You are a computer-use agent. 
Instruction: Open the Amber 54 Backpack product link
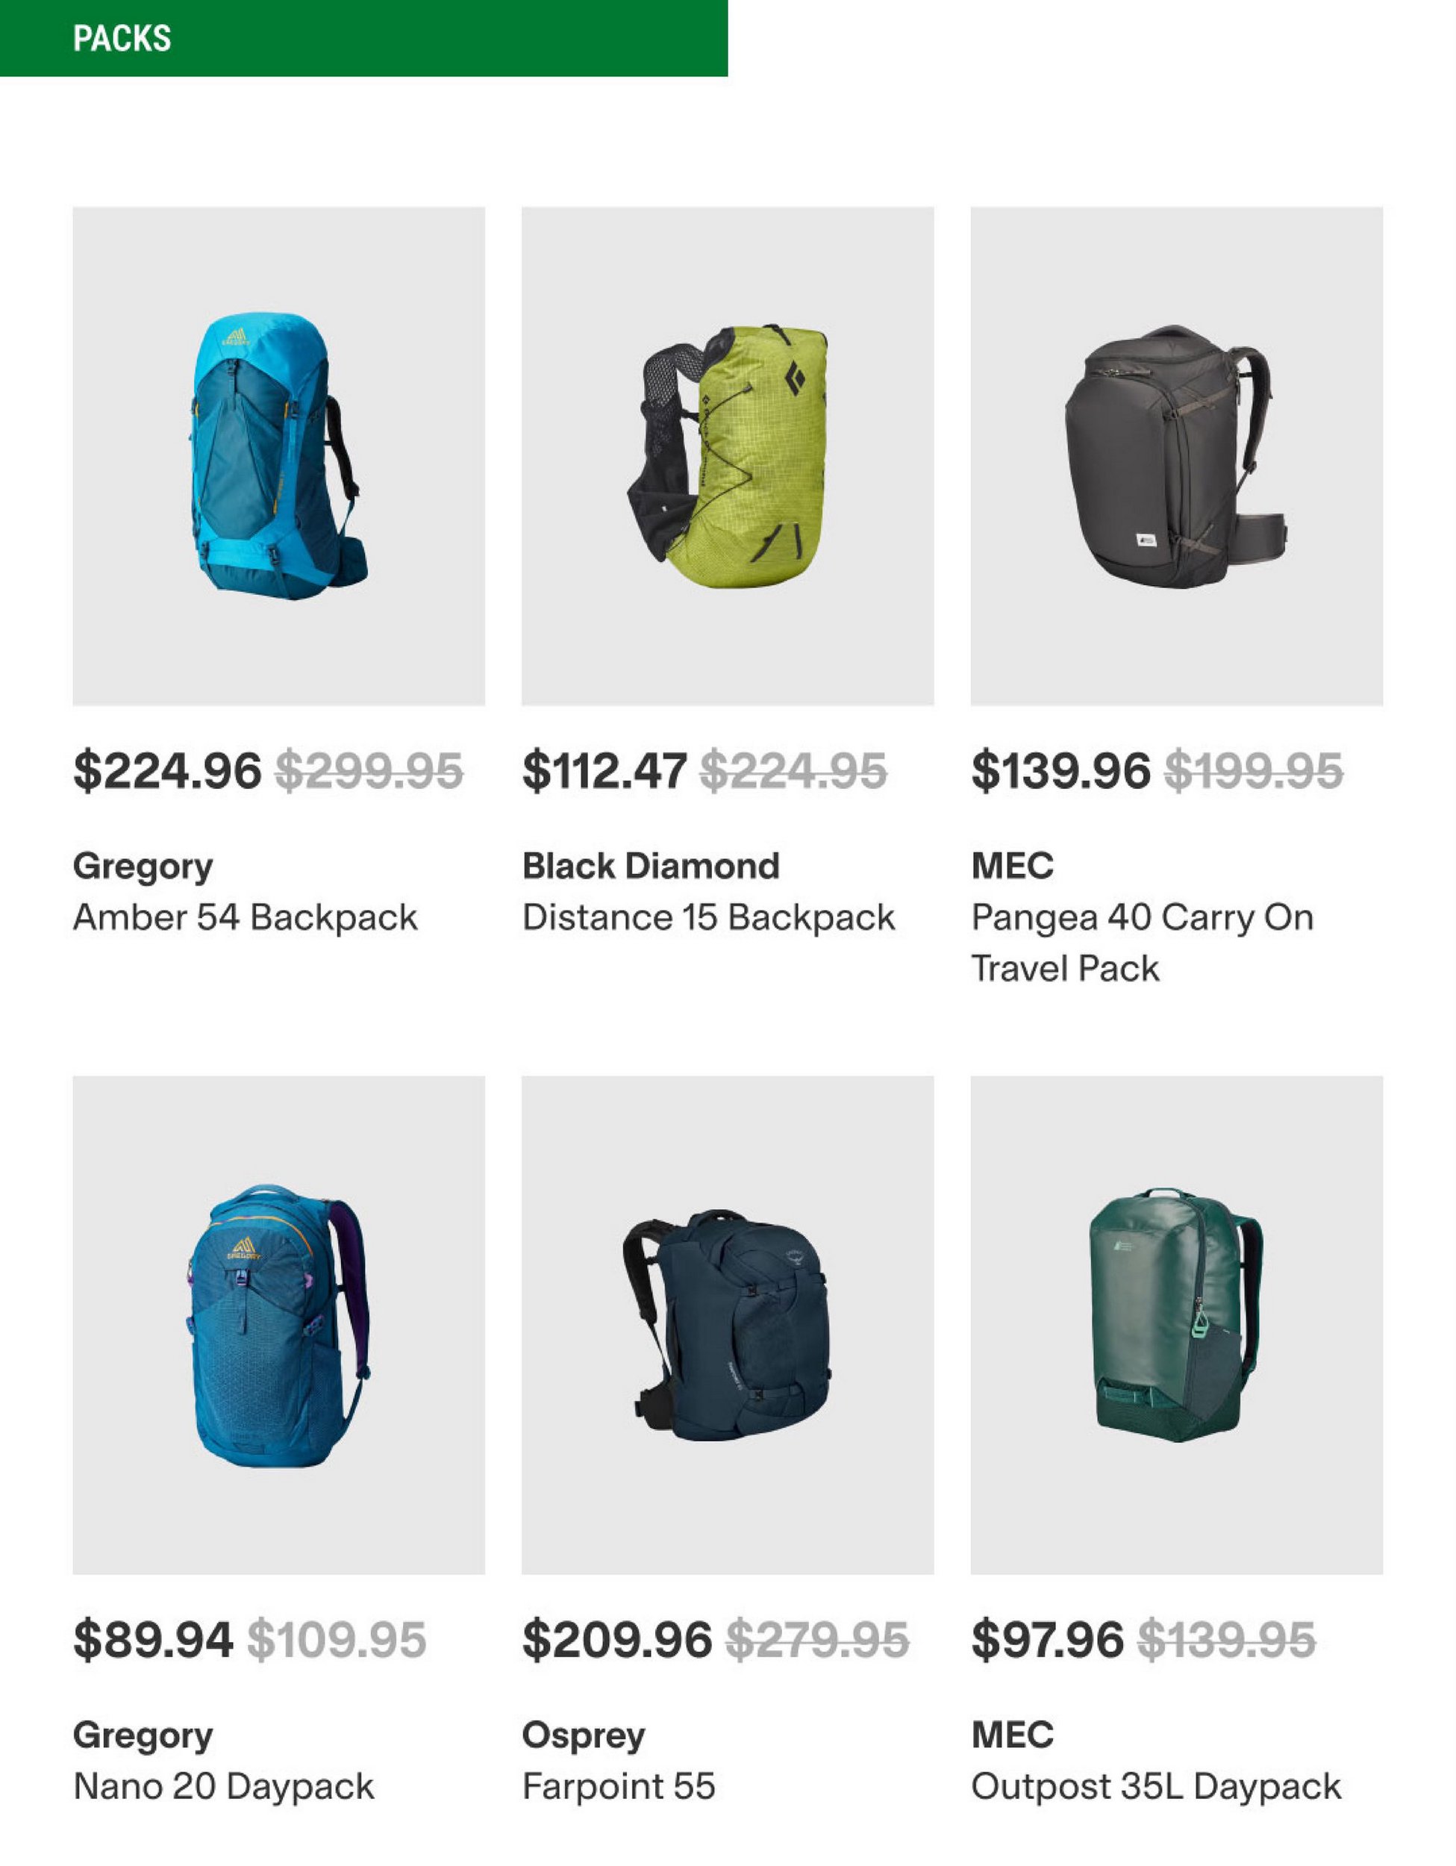pyautogui.click(x=246, y=919)
